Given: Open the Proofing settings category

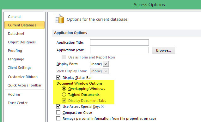Looking at the screenshot, I should pyautogui.click(x=15, y=51).
